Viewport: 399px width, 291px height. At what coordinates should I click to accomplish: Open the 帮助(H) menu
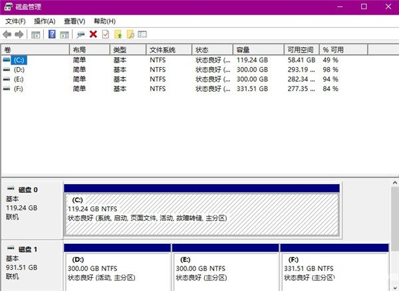tap(104, 21)
